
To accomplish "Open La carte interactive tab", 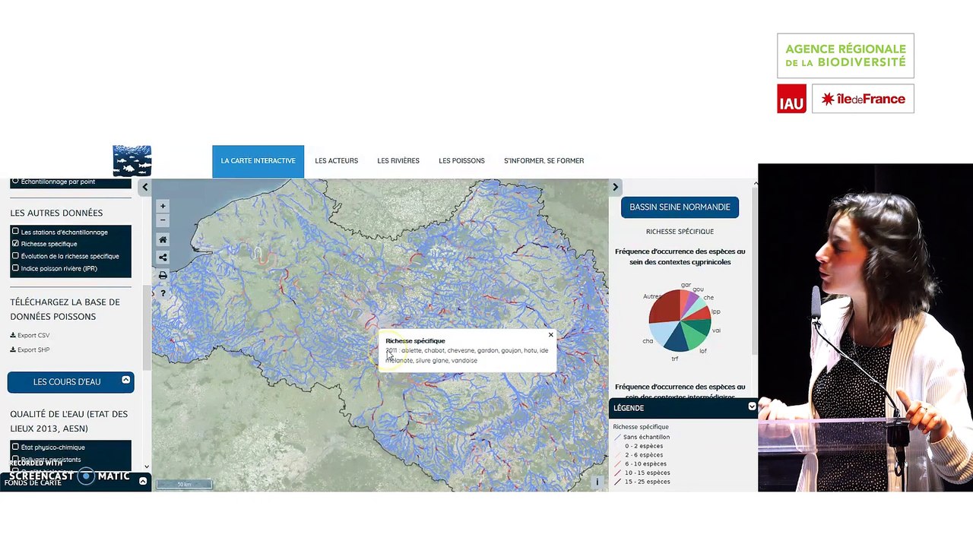I will point(258,161).
